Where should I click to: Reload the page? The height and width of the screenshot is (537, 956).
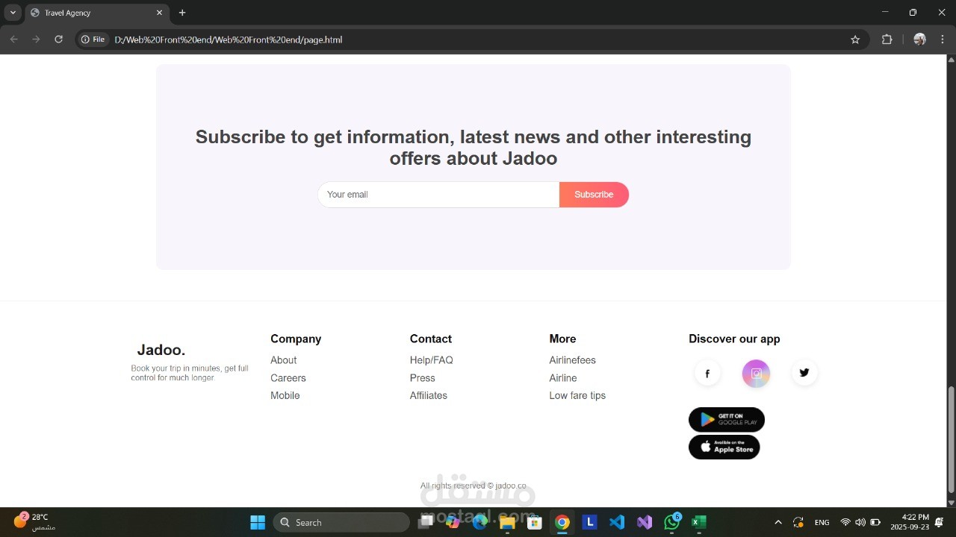[58, 40]
